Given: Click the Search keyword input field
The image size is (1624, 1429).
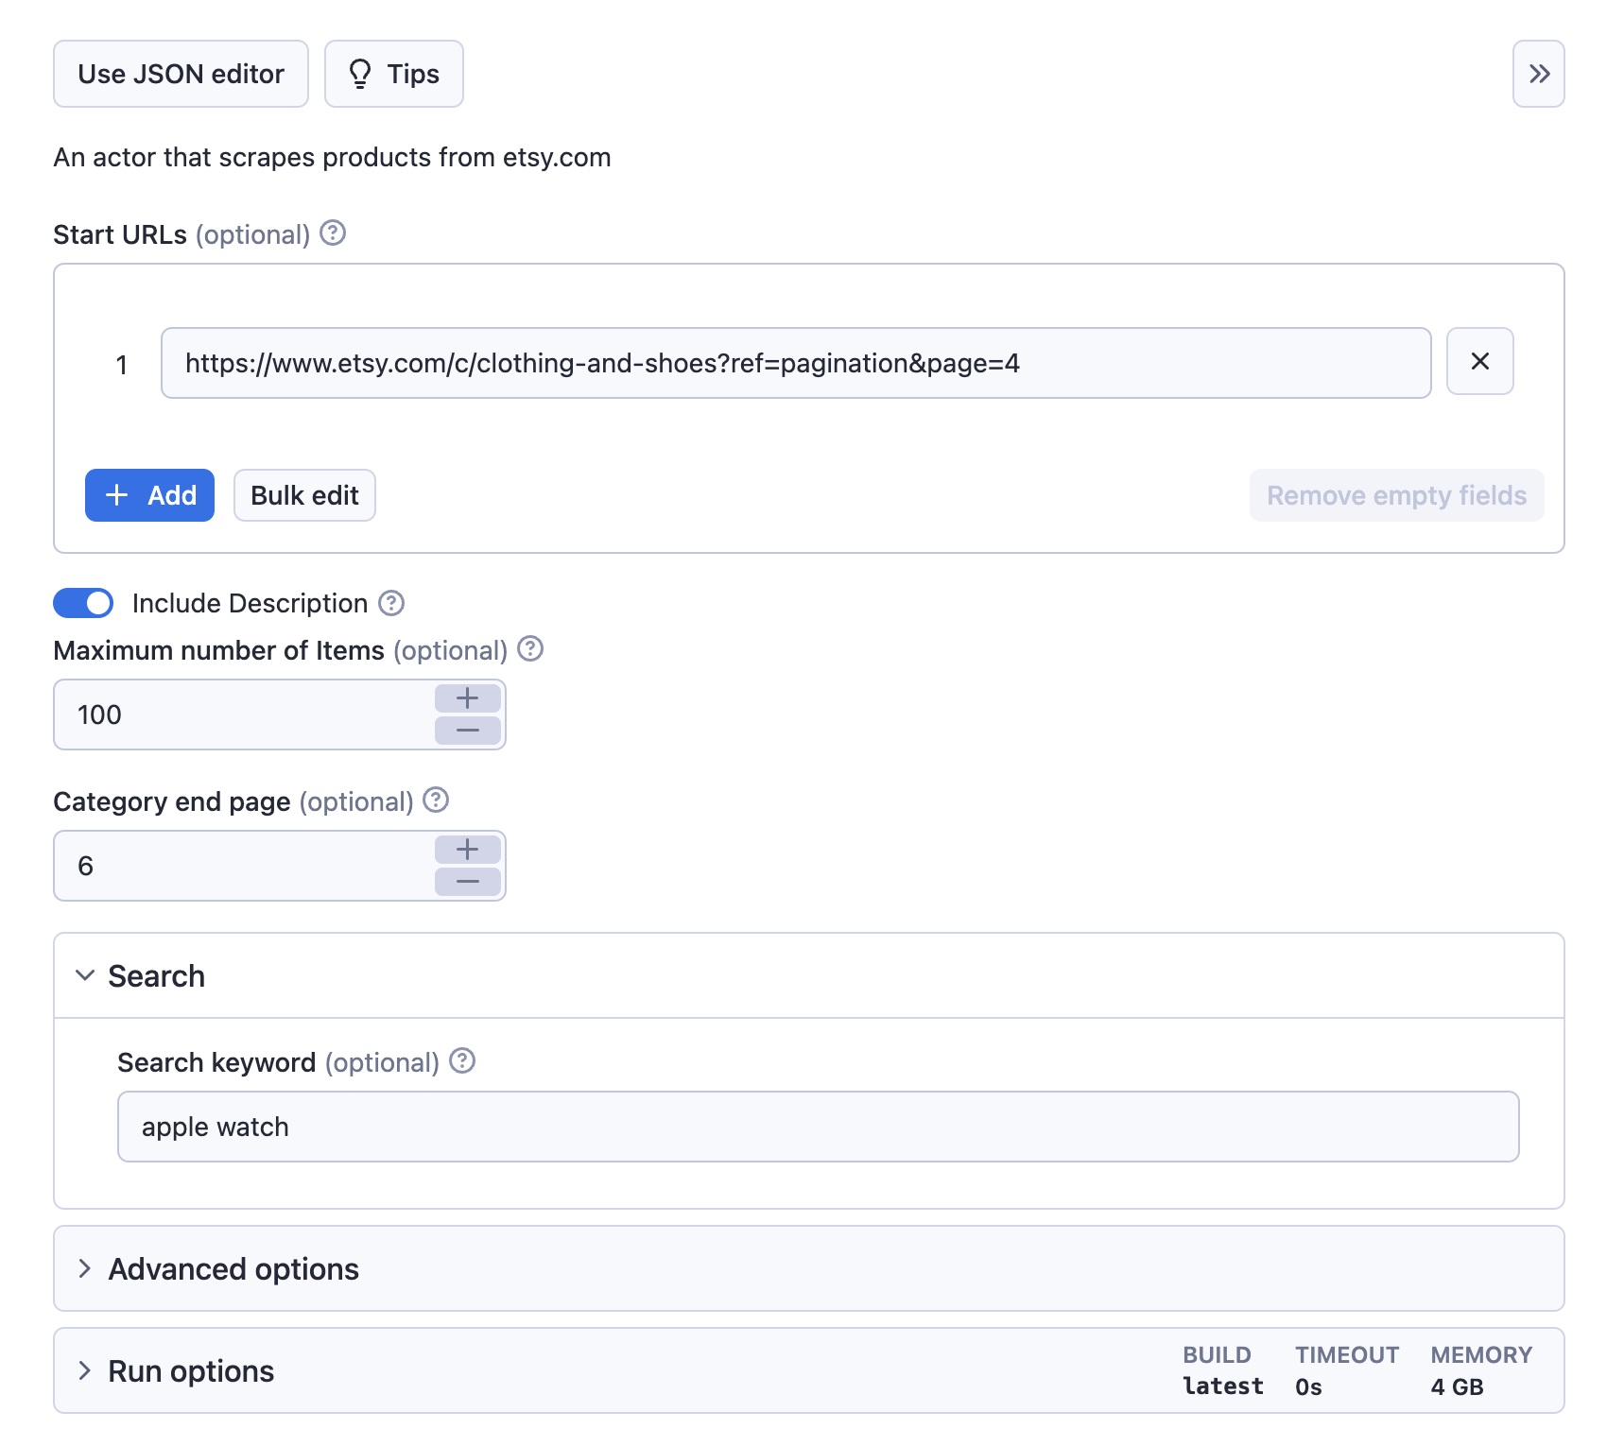Looking at the screenshot, I should click(x=818, y=1127).
